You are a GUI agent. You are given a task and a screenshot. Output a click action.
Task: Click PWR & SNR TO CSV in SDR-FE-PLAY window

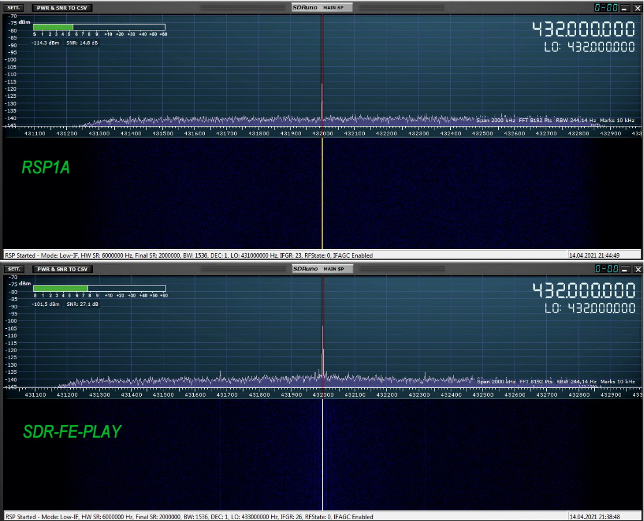63,270
